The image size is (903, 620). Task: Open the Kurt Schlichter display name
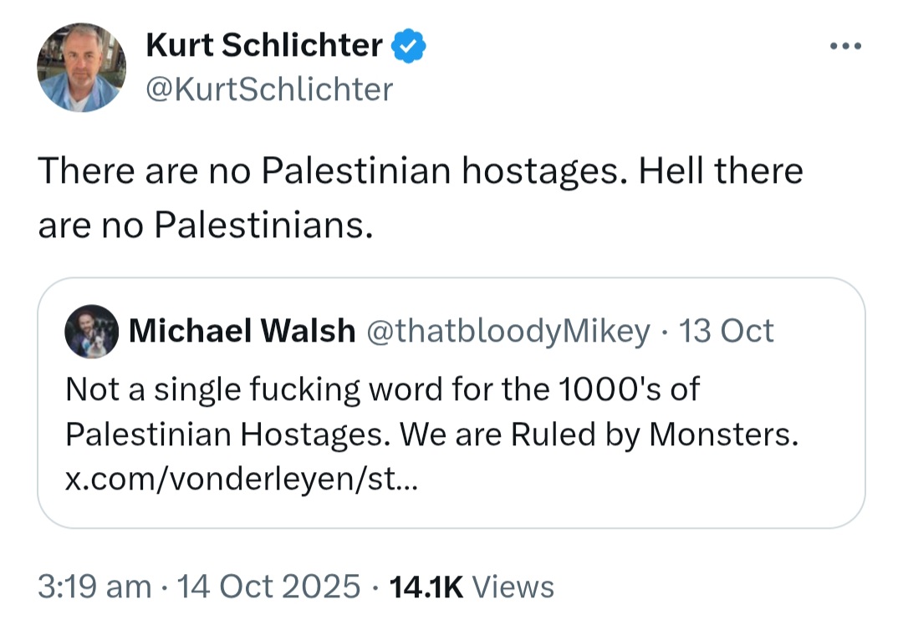pyautogui.click(x=264, y=46)
